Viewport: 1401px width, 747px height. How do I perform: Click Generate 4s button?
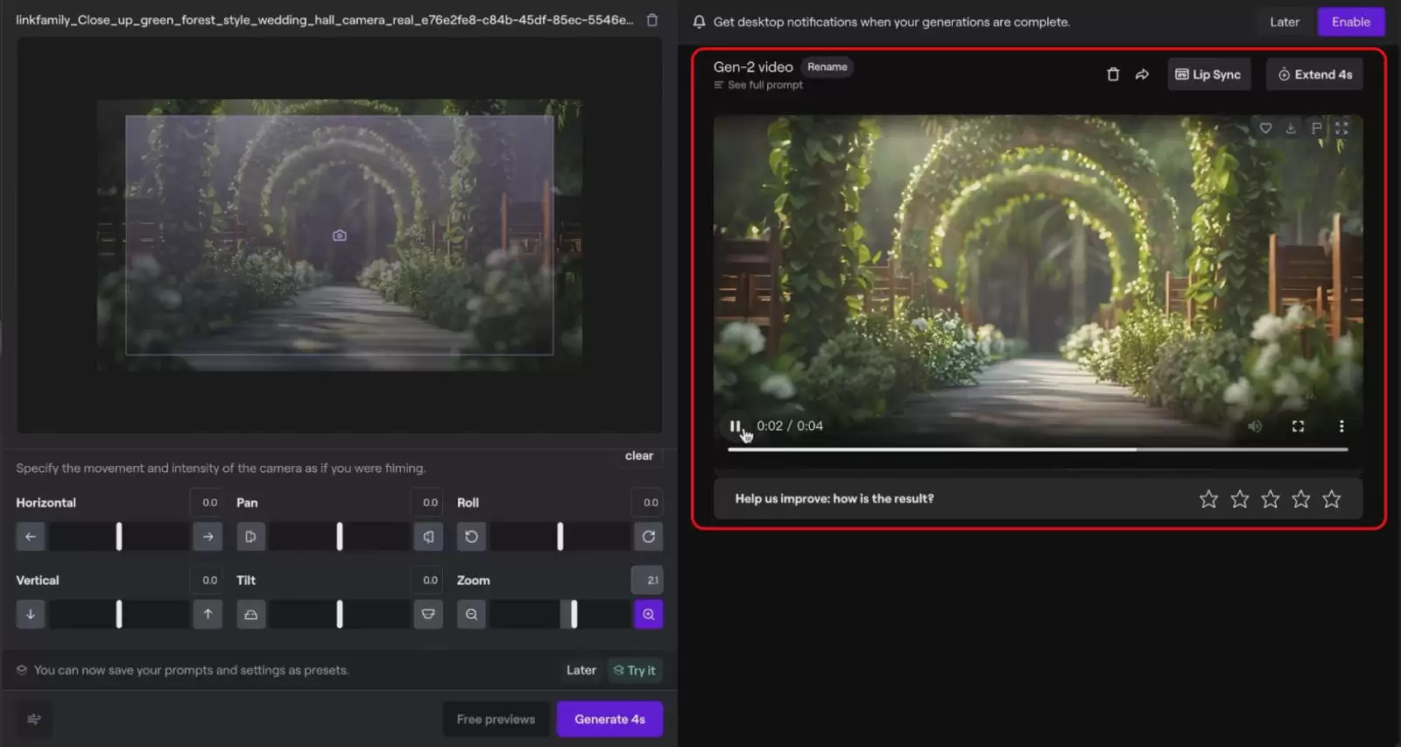609,719
